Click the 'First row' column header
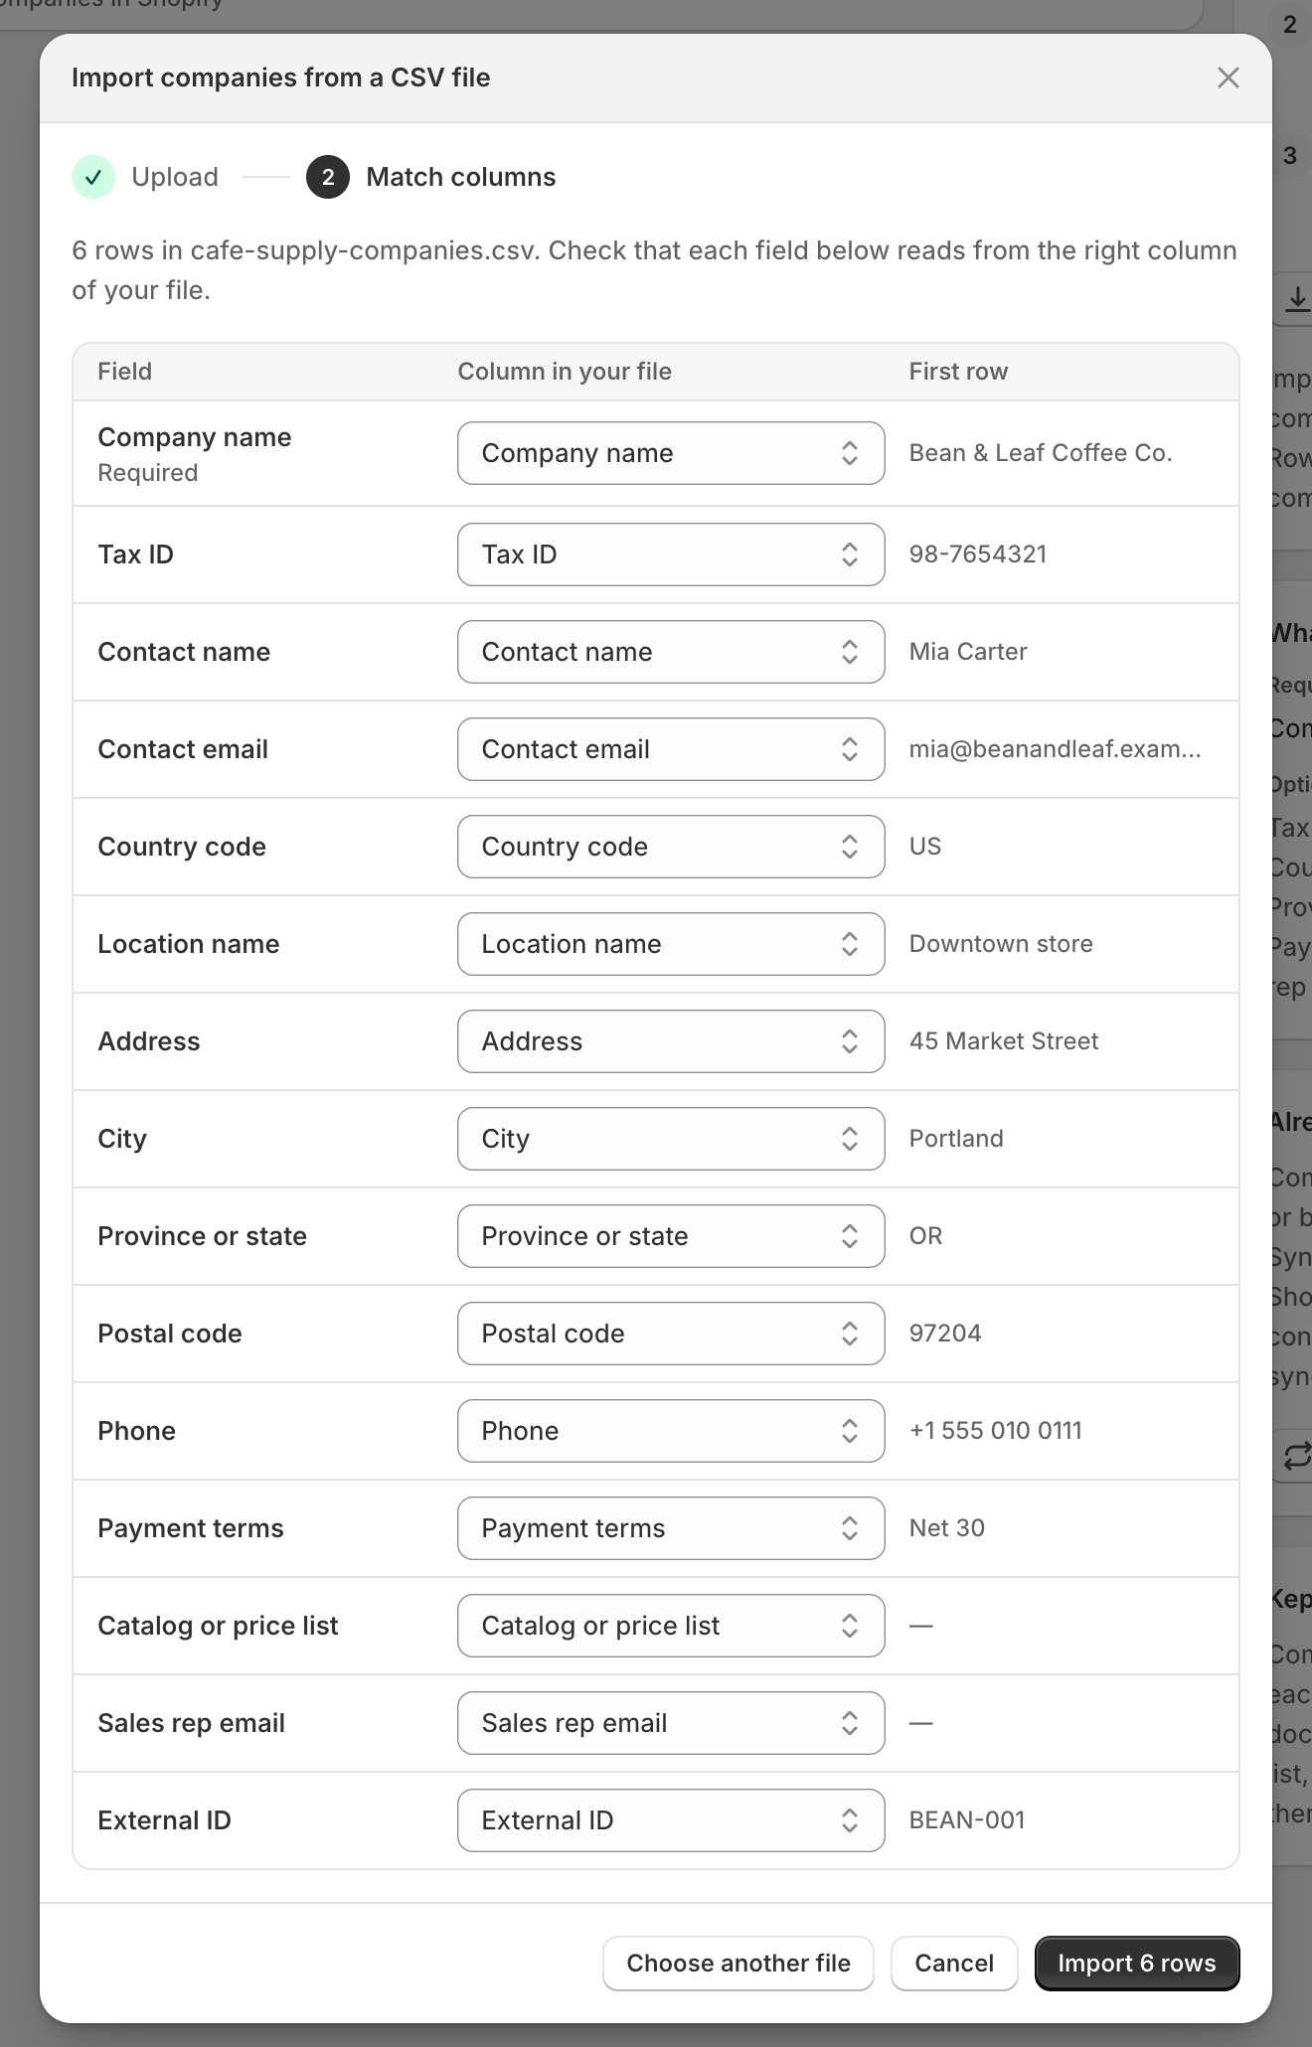The image size is (1312, 2047). (958, 372)
